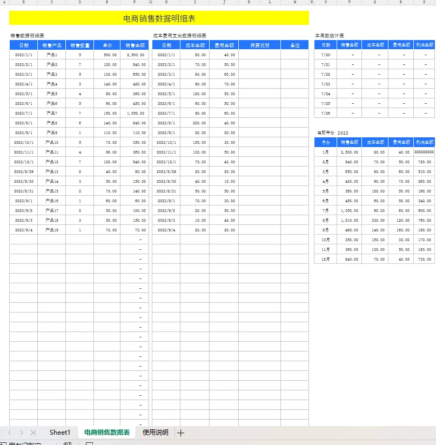
Task: Select the 1月 row label
Action: pos(326,152)
